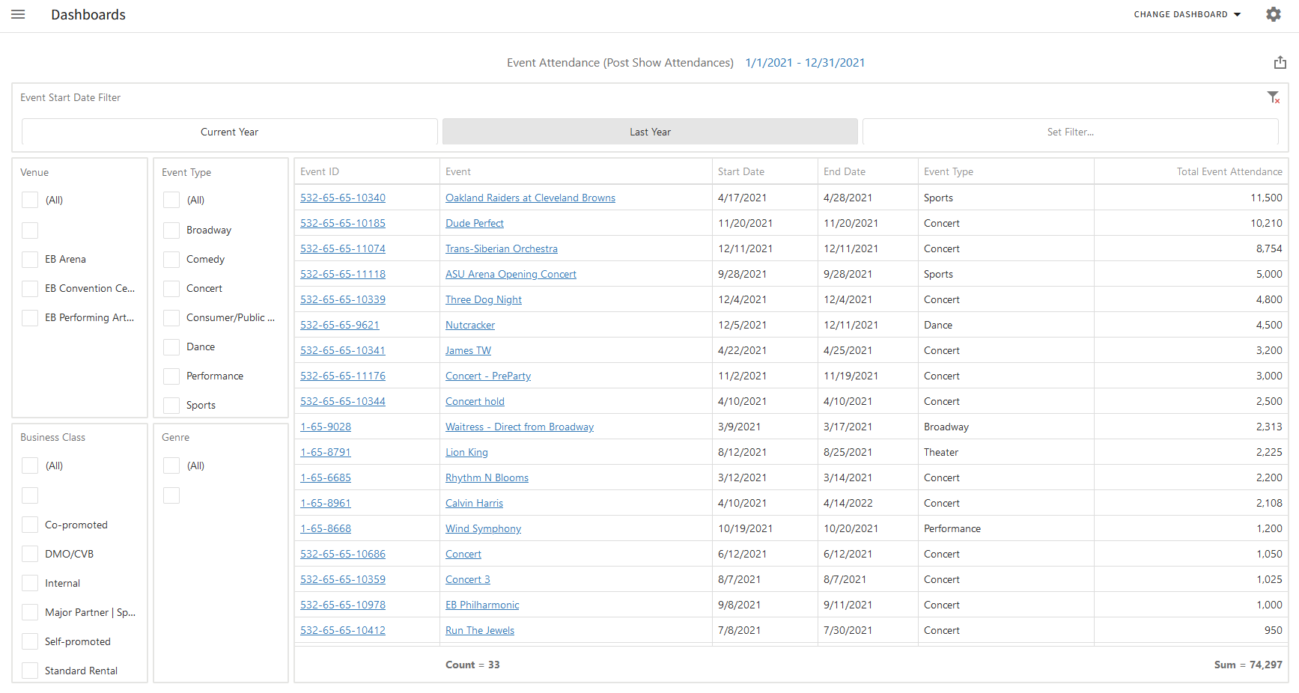Check the Self-promoted checkbox
This screenshot has height=693, width=1299.
point(30,641)
